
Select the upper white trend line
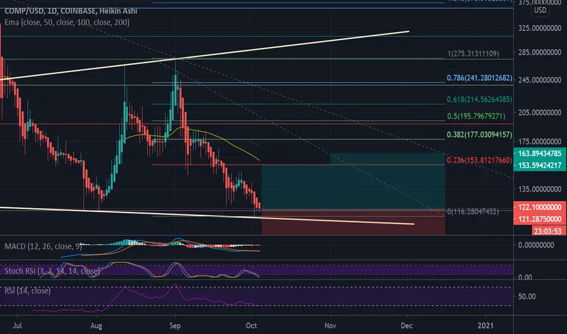pos(204,55)
